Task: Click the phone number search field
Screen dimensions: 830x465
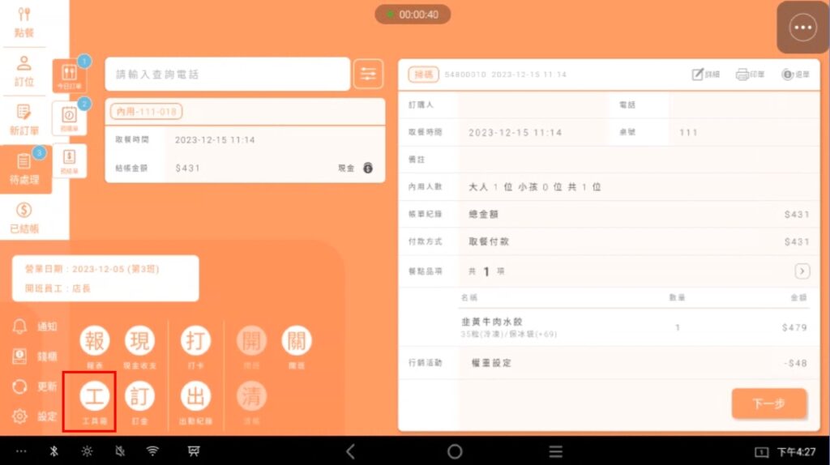Action: [227, 75]
